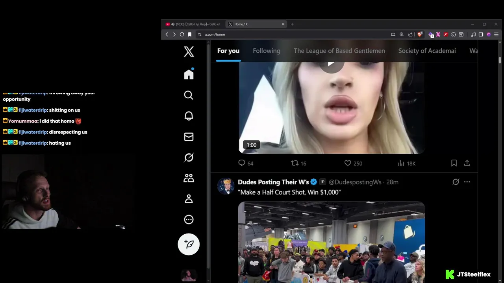Go back in browser history

(x=167, y=35)
